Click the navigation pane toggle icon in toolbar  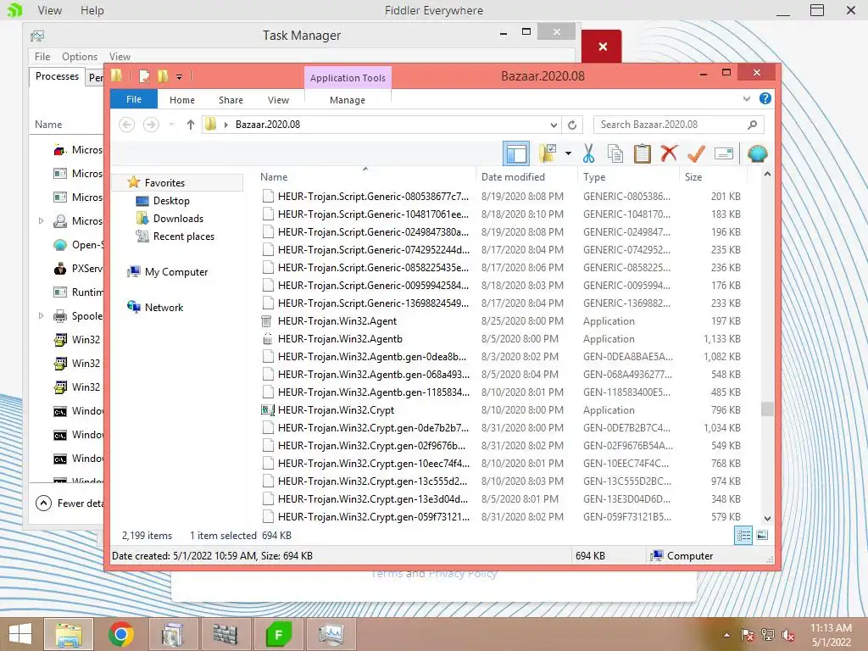[516, 153]
